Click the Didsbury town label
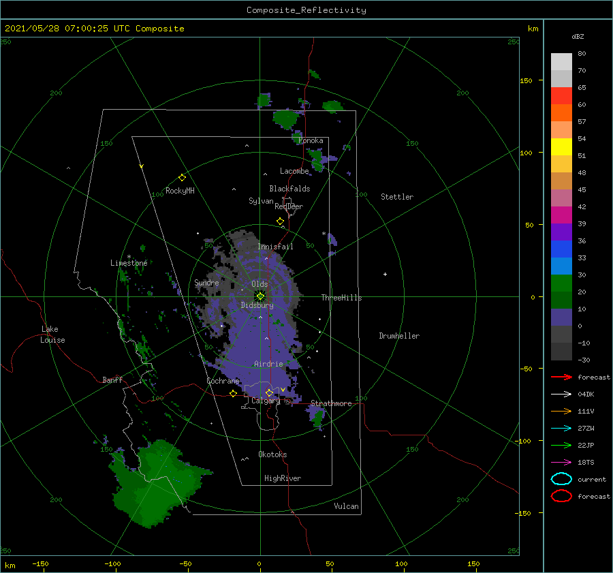The height and width of the screenshot is (573, 613). 257,305
